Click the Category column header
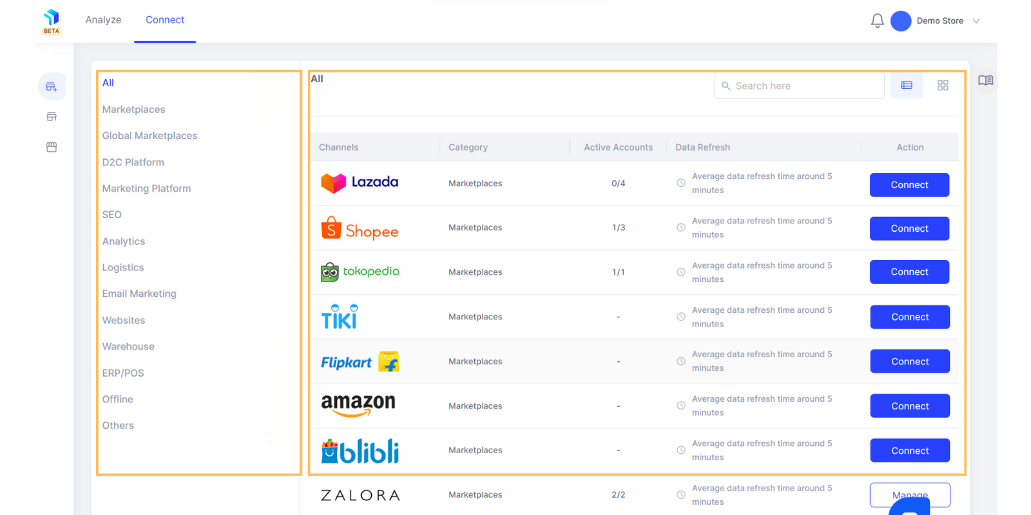The height and width of the screenshot is (515, 1031). 468,147
